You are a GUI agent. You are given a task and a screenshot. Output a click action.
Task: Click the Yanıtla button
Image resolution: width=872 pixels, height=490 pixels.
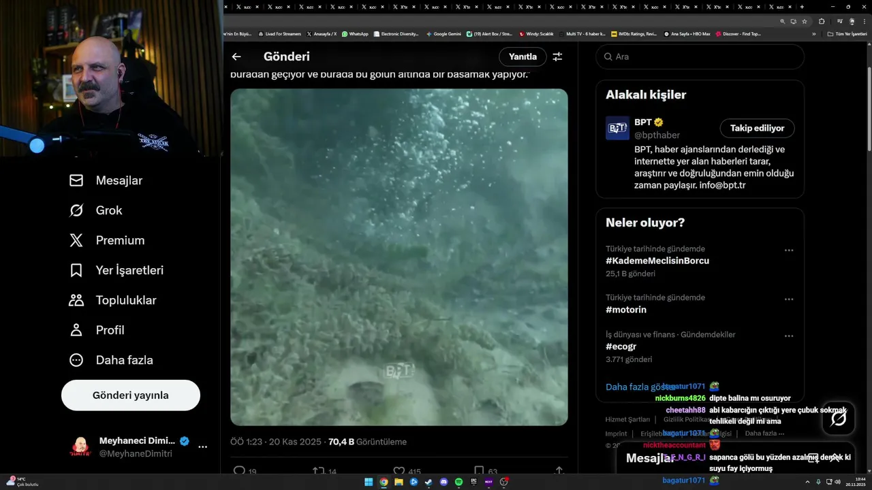coord(523,56)
